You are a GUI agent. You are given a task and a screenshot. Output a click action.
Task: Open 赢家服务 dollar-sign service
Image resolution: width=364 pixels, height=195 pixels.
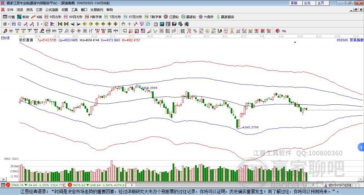(225, 17)
